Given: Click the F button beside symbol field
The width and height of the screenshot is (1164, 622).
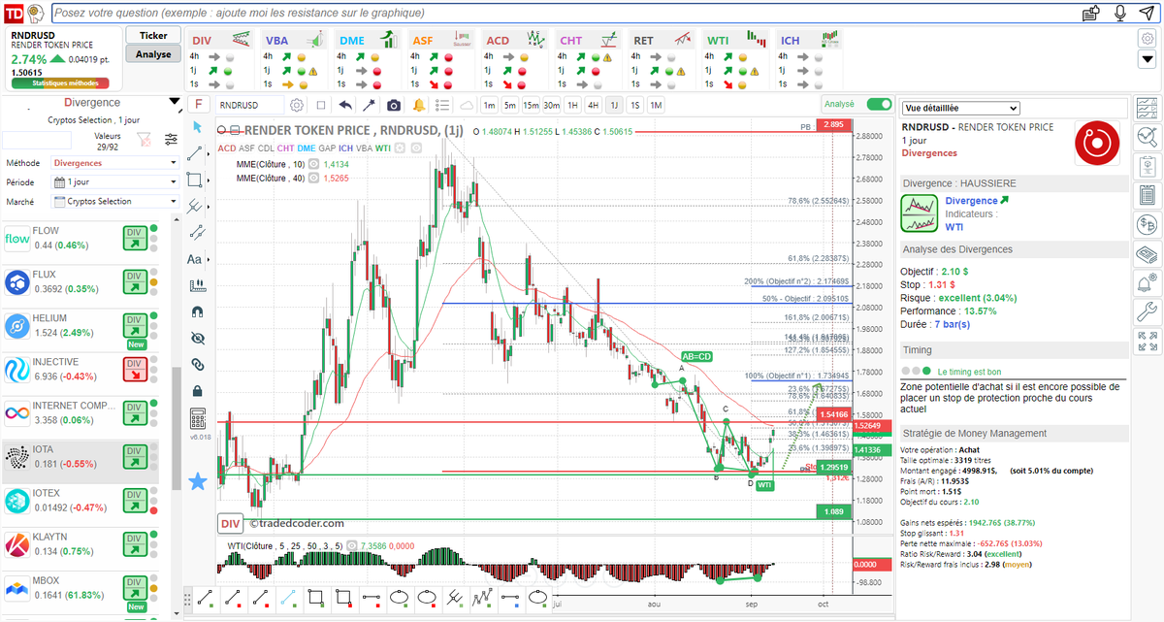Looking at the screenshot, I should pos(199,104).
